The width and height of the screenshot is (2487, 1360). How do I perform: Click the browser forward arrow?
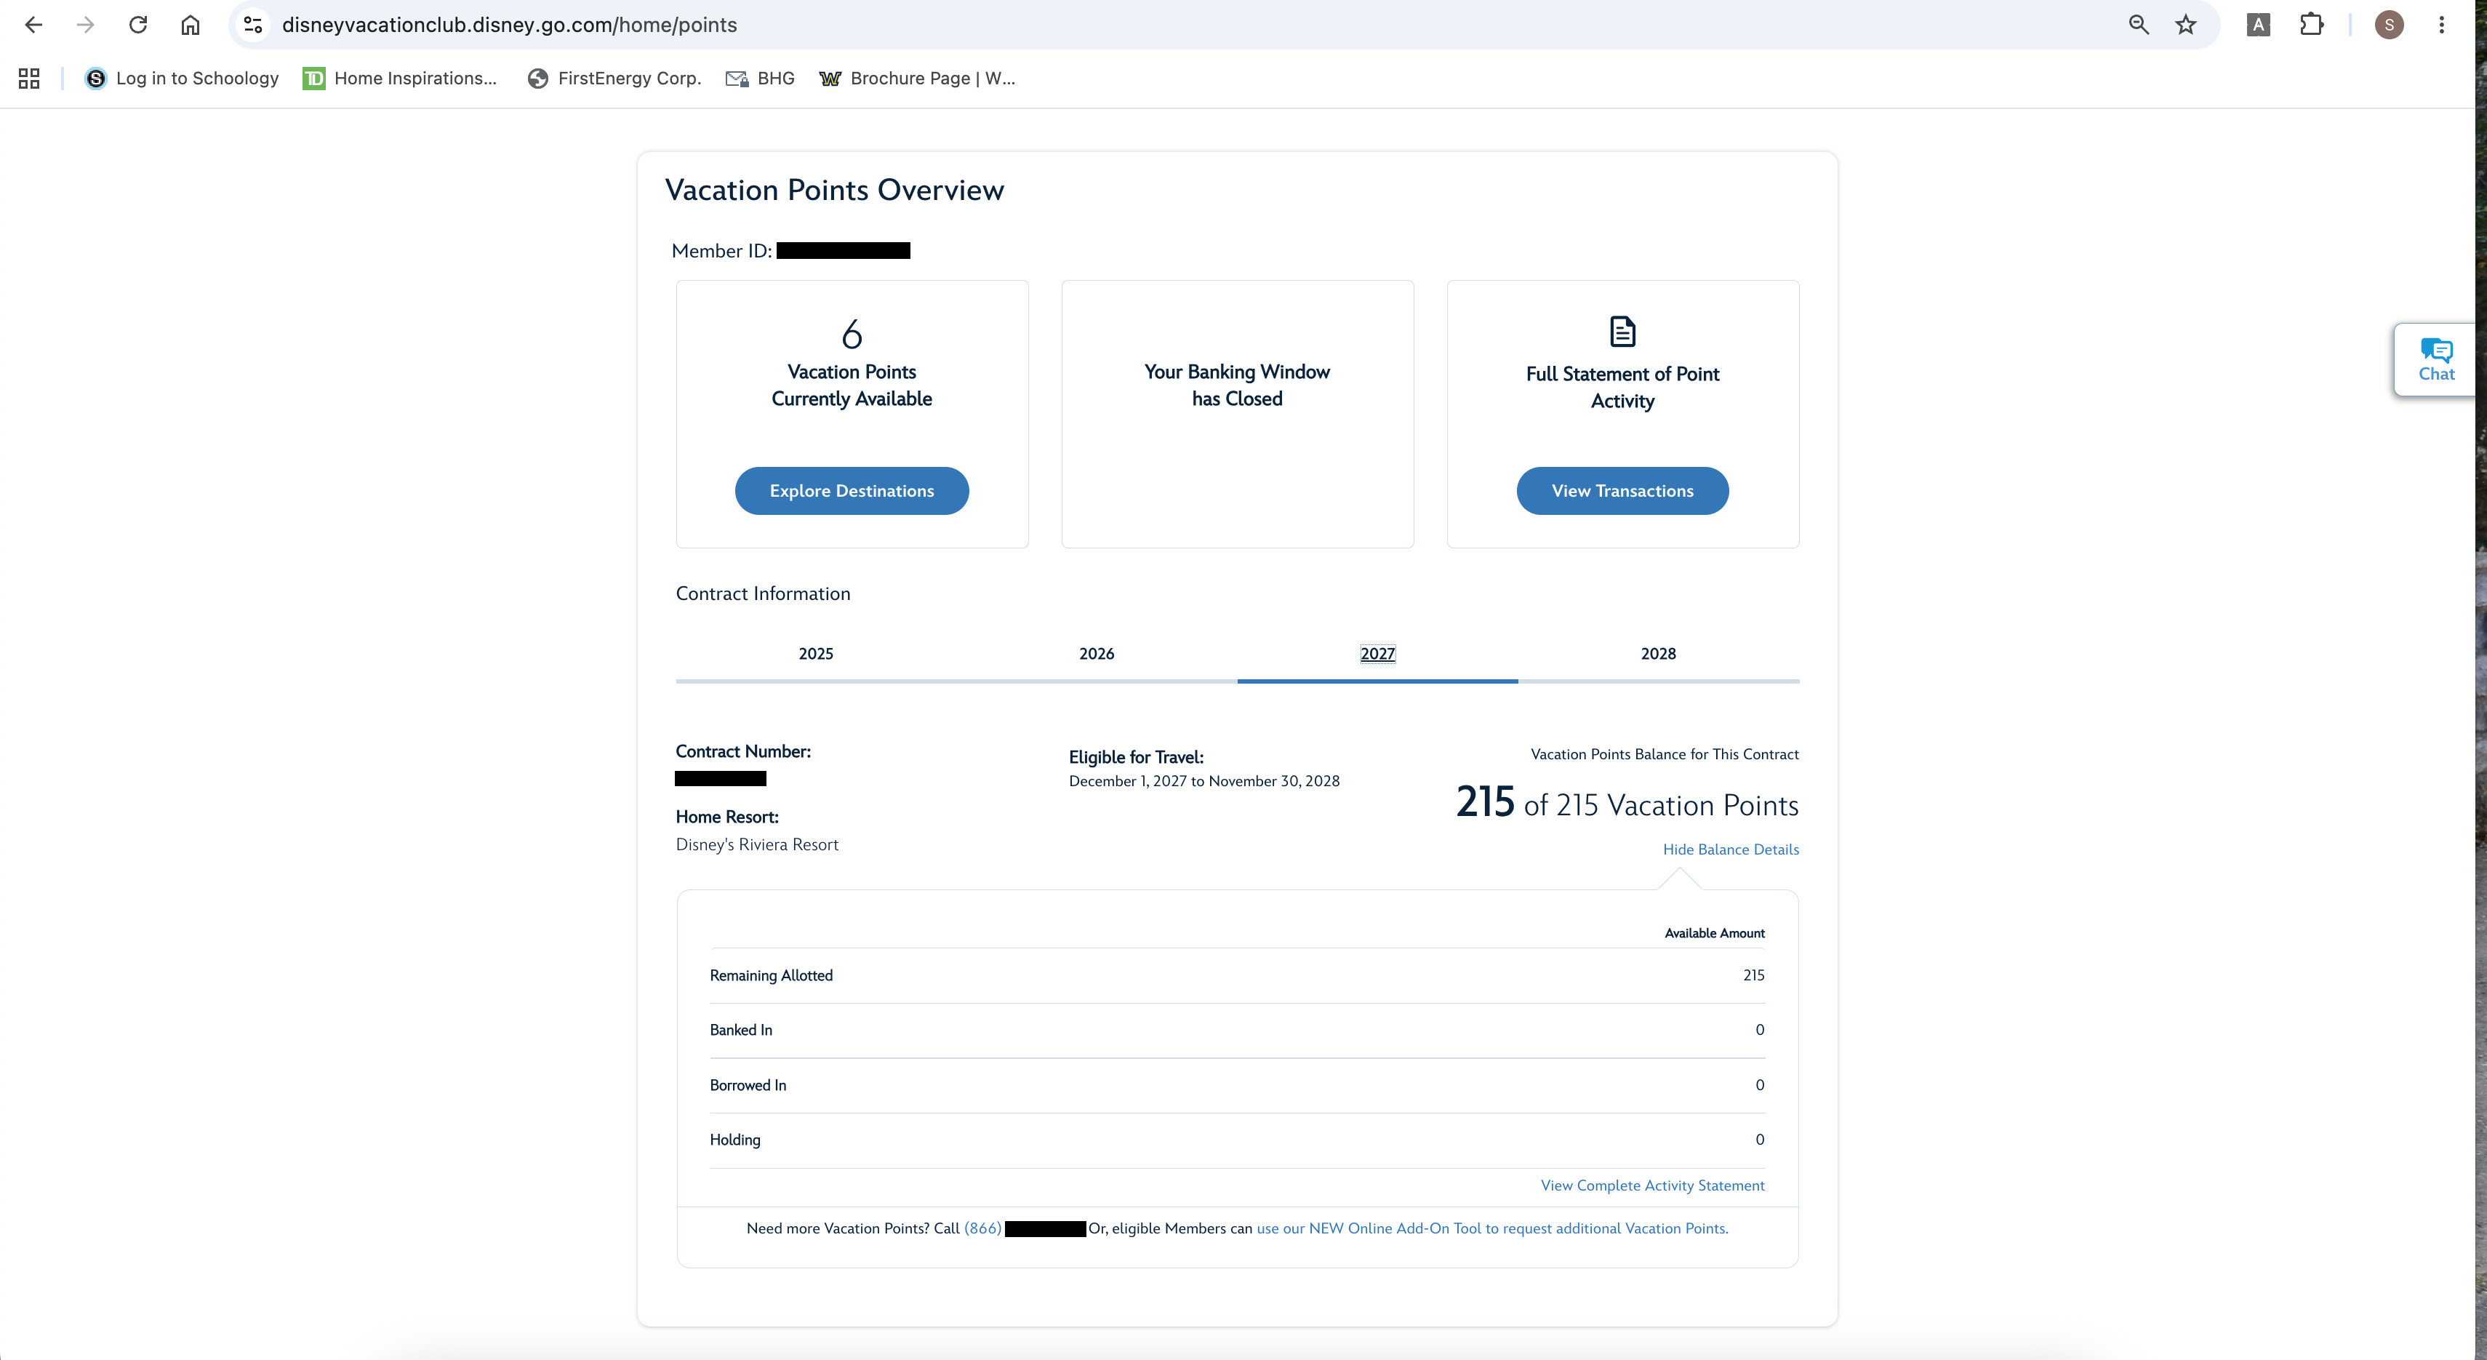tap(86, 25)
